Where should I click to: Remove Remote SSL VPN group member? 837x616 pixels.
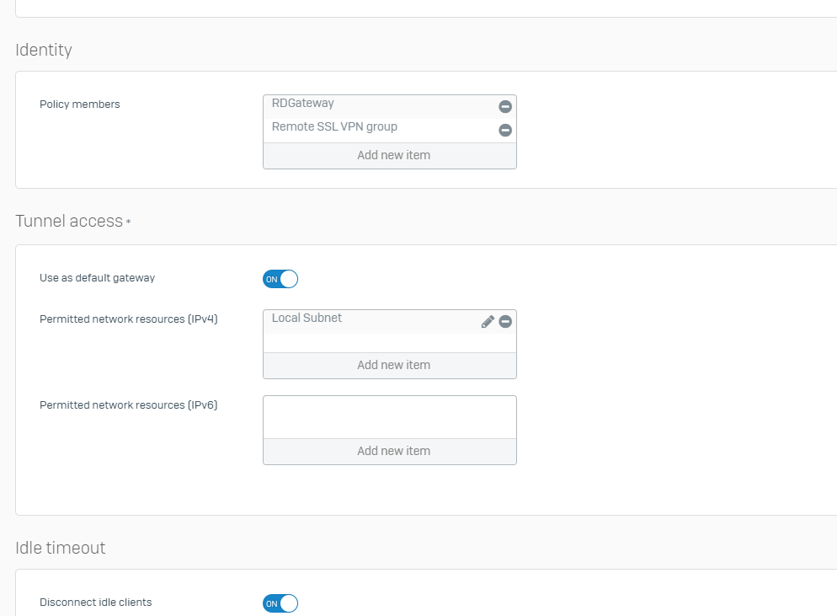(505, 131)
